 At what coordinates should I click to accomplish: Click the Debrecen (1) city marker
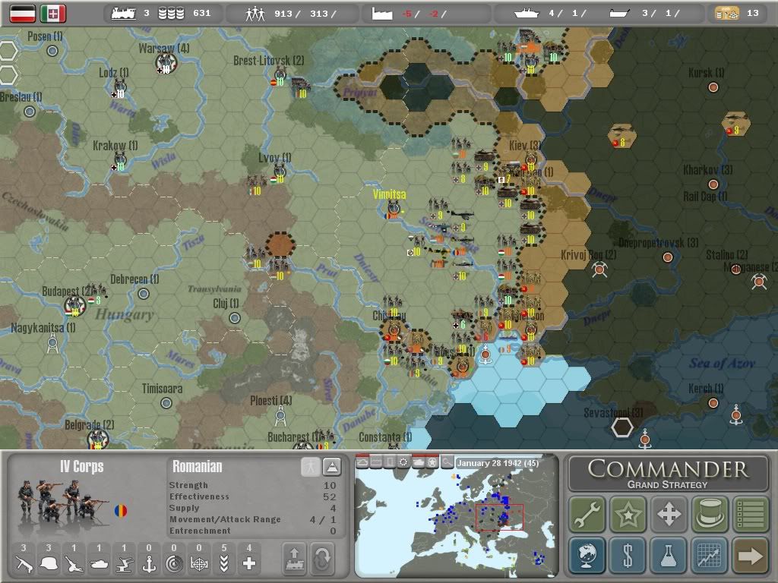click(144, 294)
